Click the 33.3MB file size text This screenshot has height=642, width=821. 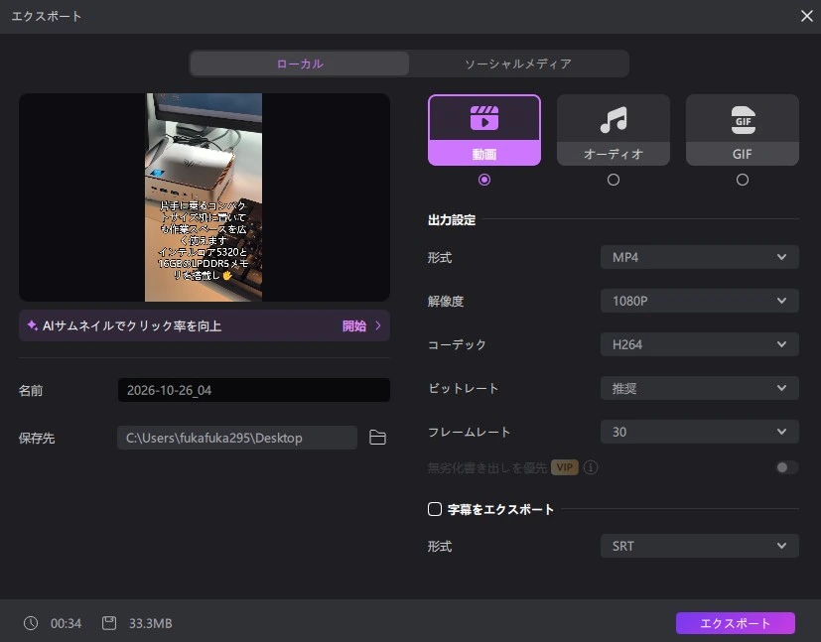pyautogui.click(x=150, y=623)
